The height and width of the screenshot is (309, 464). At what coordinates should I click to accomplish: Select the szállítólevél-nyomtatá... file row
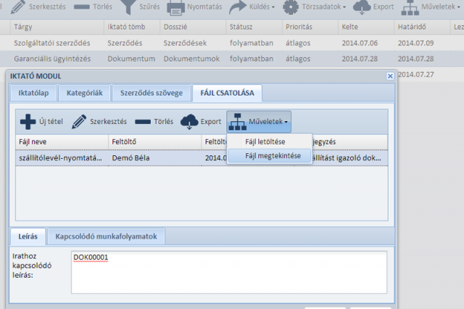(x=202, y=157)
